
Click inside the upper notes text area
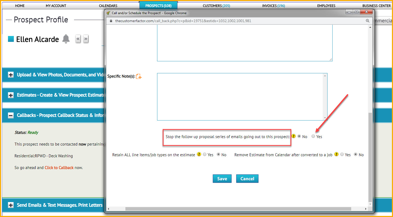click(x=245, y=43)
